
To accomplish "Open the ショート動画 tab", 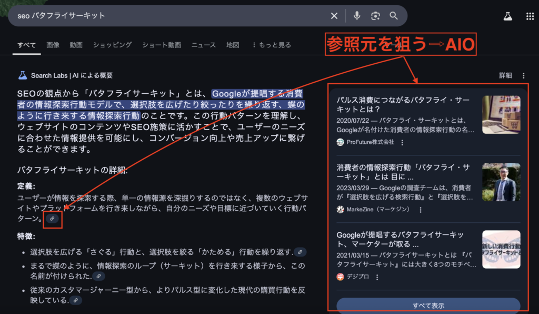I will [162, 45].
